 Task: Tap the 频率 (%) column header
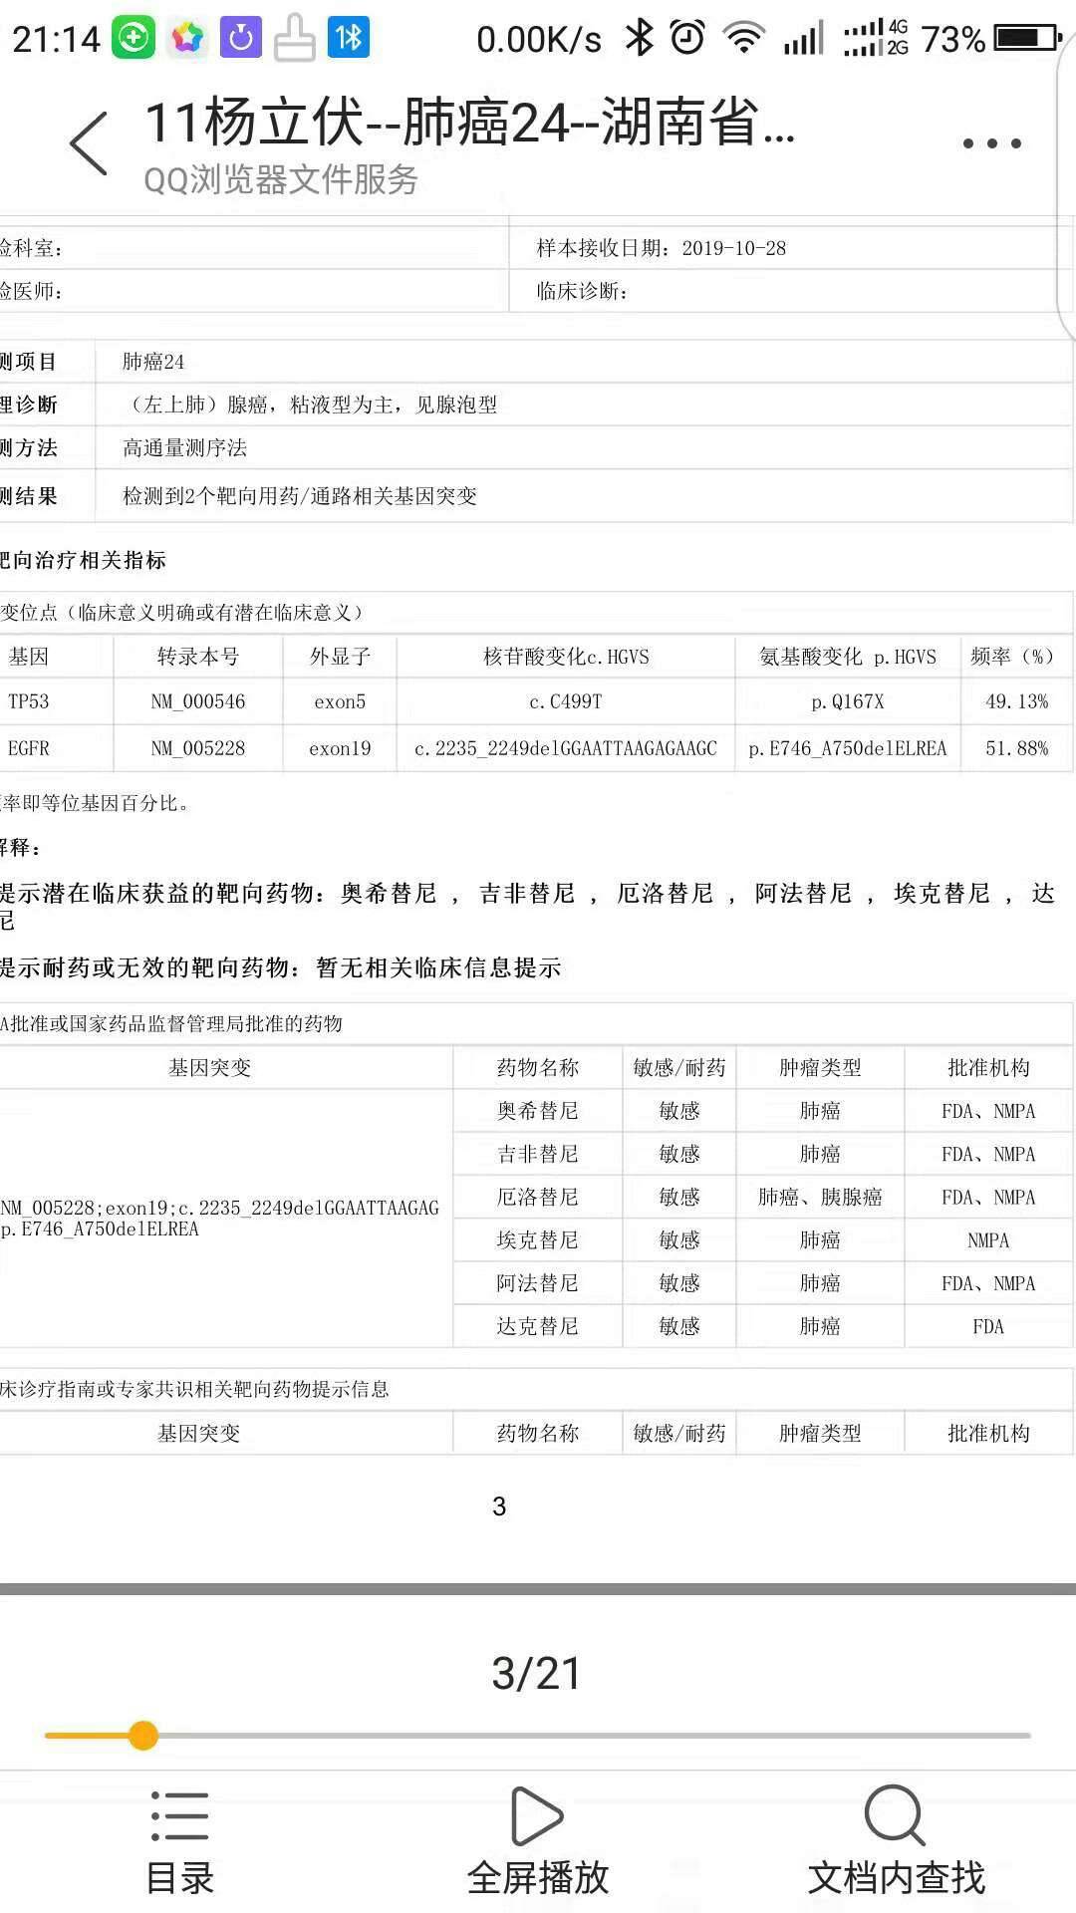pos(1012,657)
